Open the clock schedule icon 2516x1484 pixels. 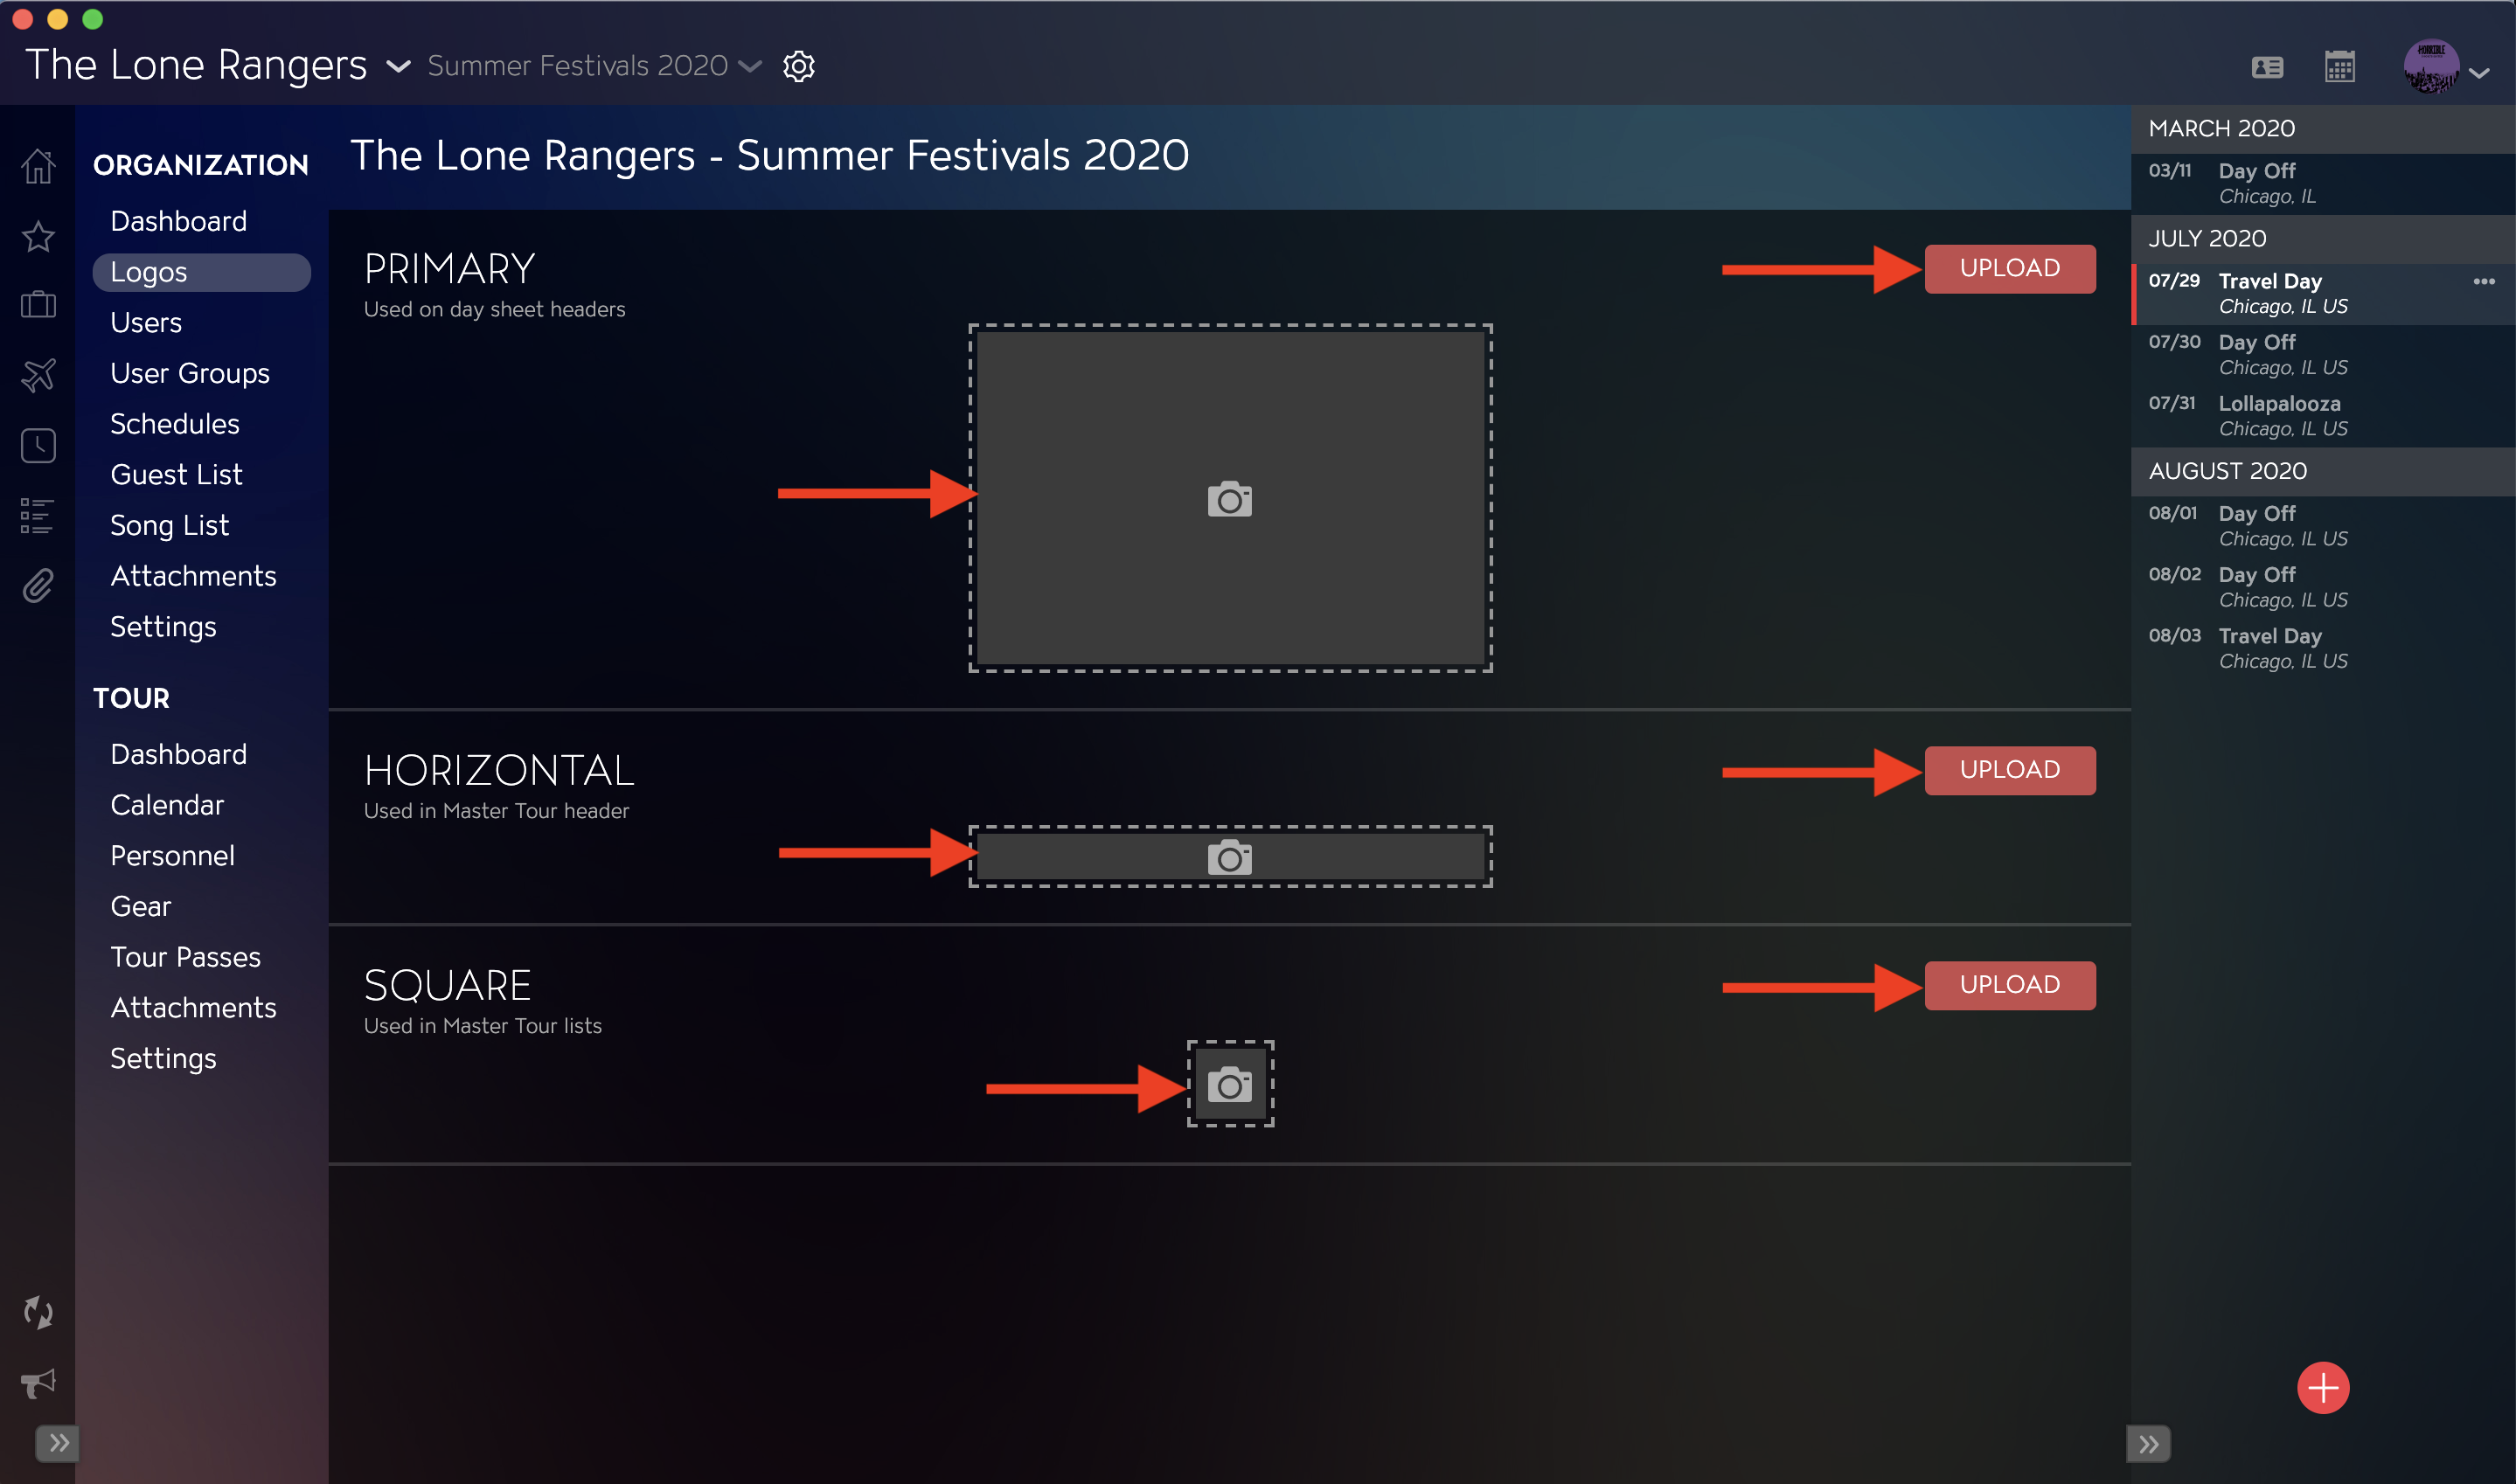[38, 445]
